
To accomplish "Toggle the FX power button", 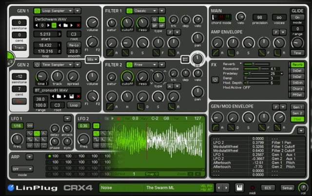I will tap(215, 79).
